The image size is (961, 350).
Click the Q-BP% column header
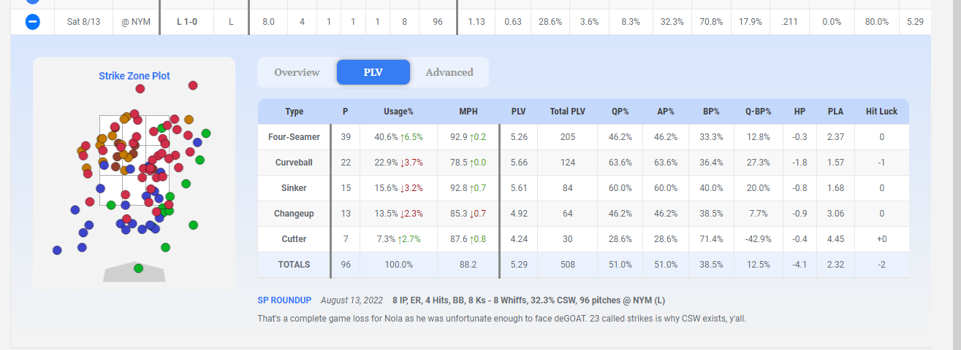tap(758, 112)
